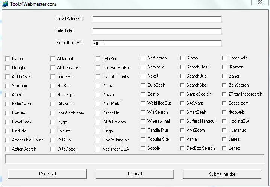270x187 pixels.
Task: Toggle the WiziSearch checkbox
Action: [143, 112]
